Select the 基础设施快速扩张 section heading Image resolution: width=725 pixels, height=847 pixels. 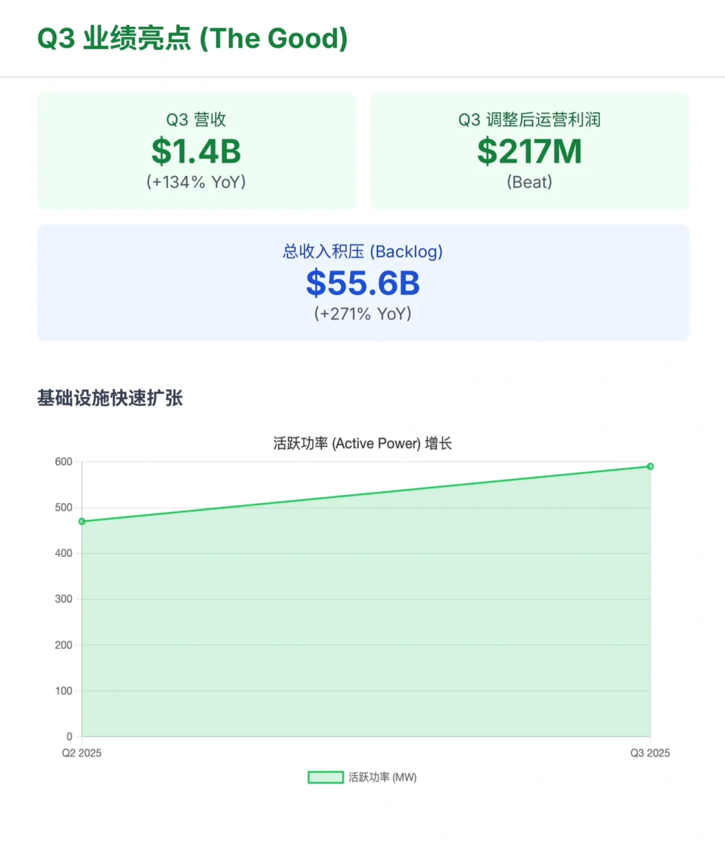coord(109,399)
